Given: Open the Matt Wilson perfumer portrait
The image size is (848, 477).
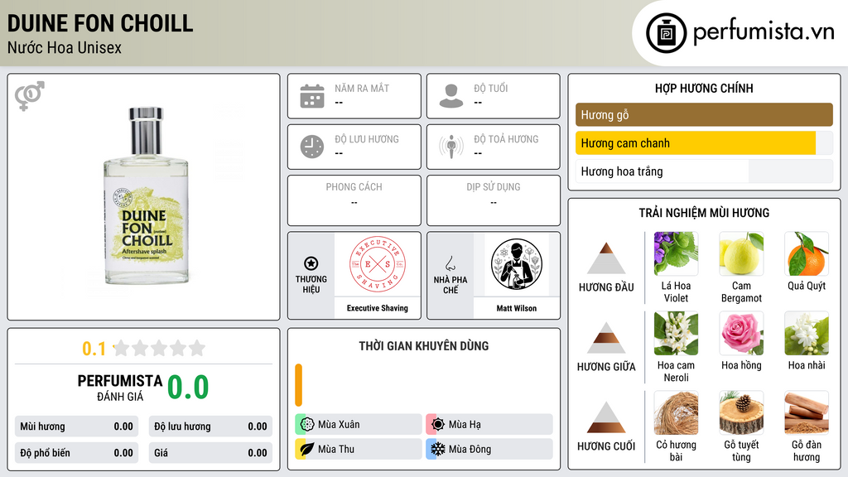Looking at the screenshot, I should click(517, 264).
